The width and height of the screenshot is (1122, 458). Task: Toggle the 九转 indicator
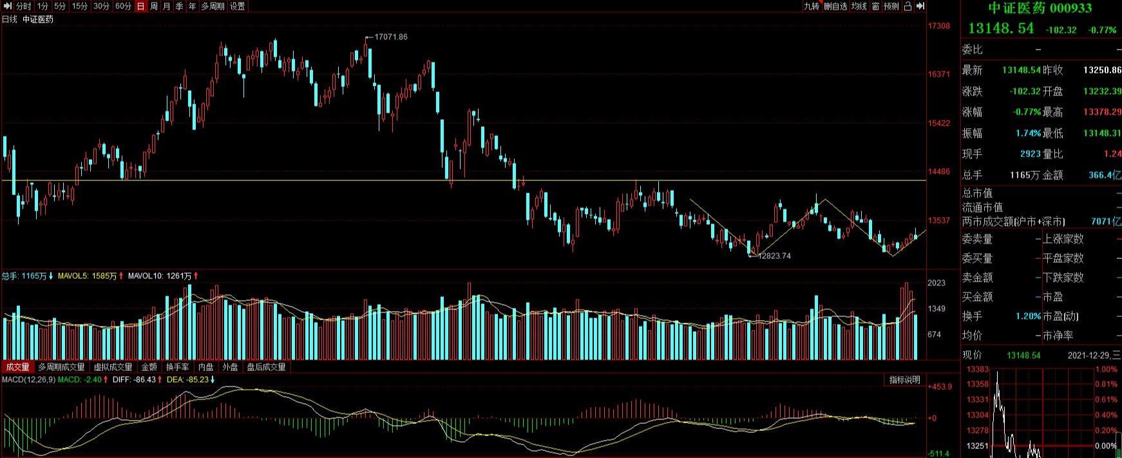click(812, 6)
